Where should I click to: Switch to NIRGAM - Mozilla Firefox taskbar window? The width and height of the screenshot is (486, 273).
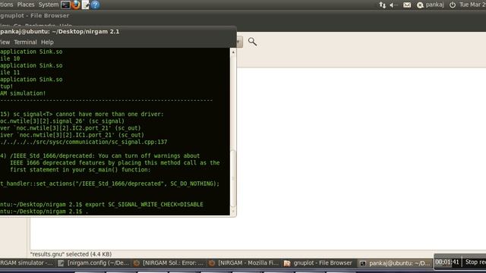click(244, 263)
